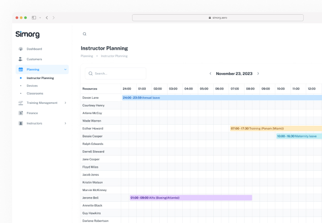Screen dimensions: 322x223
Task: Select the Training event for Esther Howard
Action: (276, 129)
